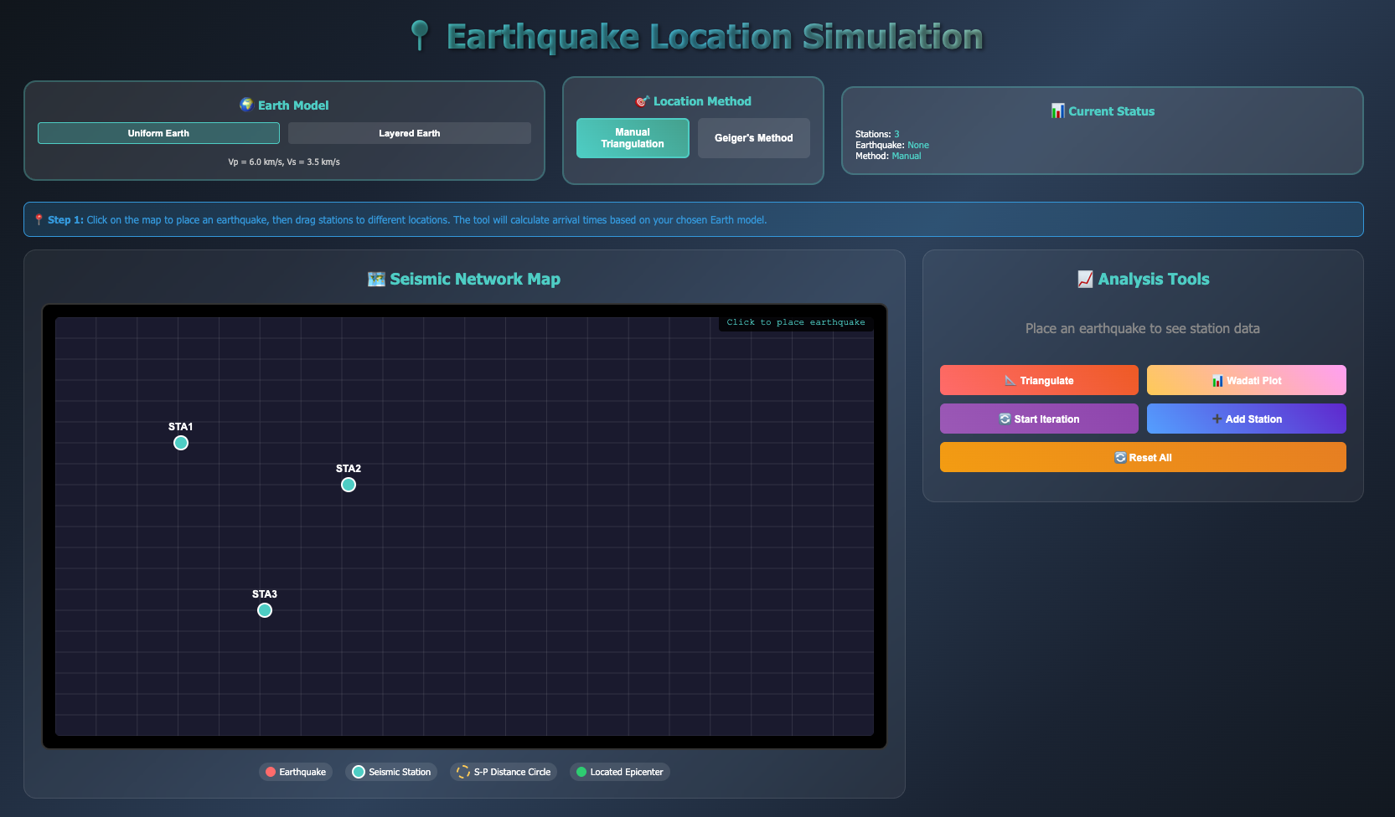This screenshot has width=1395, height=817.
Task: Click the Earth globe icon beside Earth Model
Action: [246, 105]
